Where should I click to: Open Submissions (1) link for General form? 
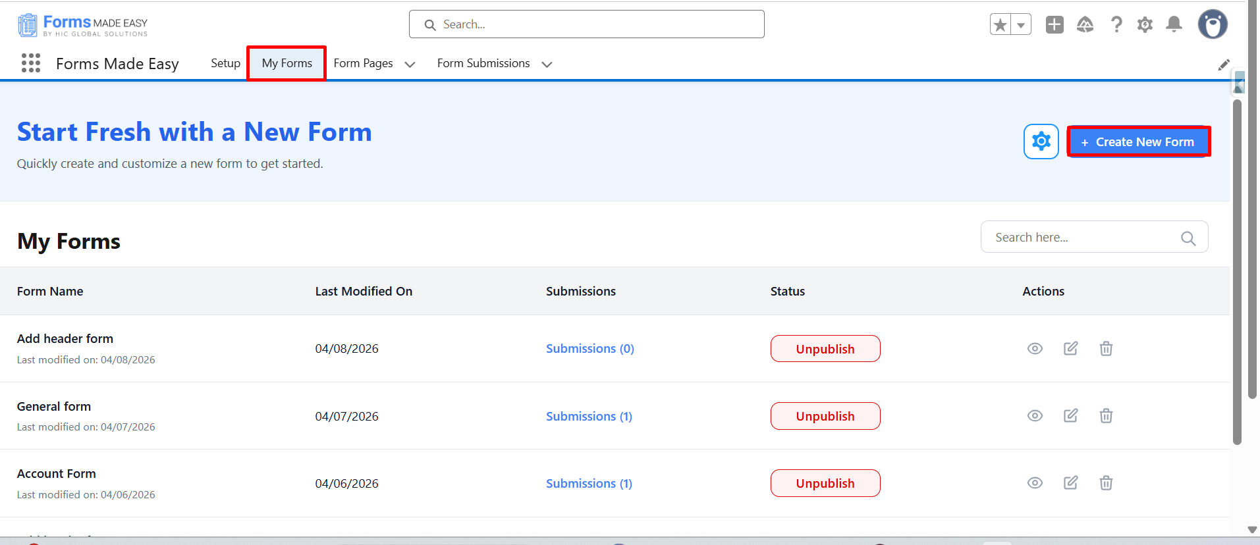coord(589,416)
